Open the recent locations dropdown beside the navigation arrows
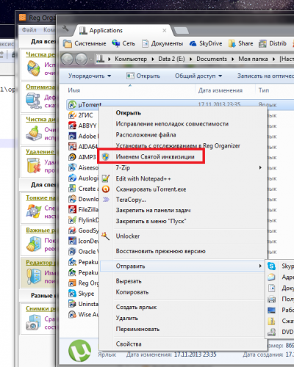The image size is (294, 367). pos(91,59)
